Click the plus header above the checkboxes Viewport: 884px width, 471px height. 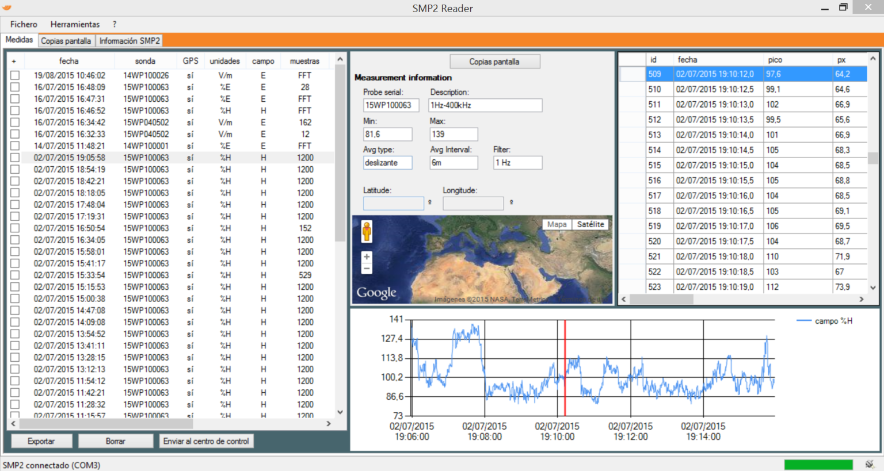14,61
